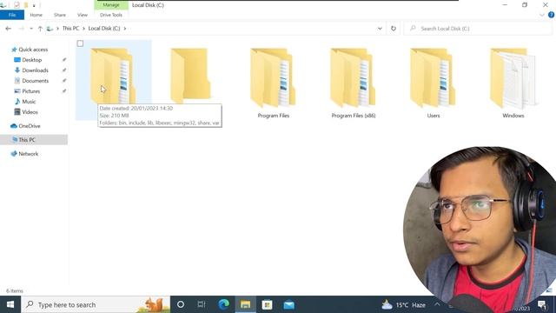
Task: Go up one level with Up arrow
Action: 40,29
